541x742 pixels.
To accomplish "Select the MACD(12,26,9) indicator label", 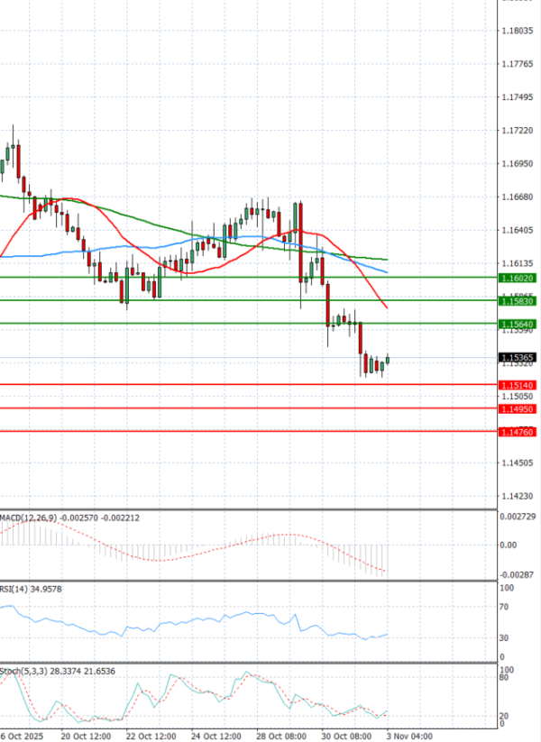I will (29, 518).
